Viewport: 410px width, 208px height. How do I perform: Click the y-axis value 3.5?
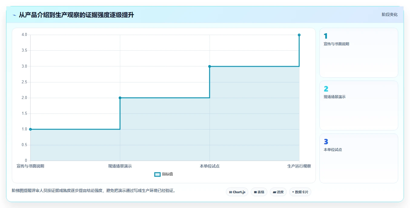[x=24, y=50]
